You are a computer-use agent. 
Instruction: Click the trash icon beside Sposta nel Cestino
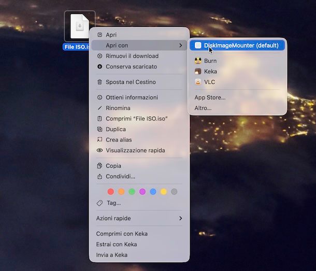(x=99, y=82)
